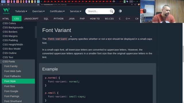Screen dimensions: 184x103
Task: Click the zoom magnifier in address bar
Action: [x=132, y=5]
